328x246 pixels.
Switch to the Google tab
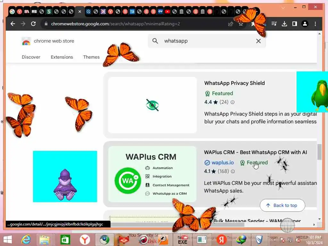point(12,12)
